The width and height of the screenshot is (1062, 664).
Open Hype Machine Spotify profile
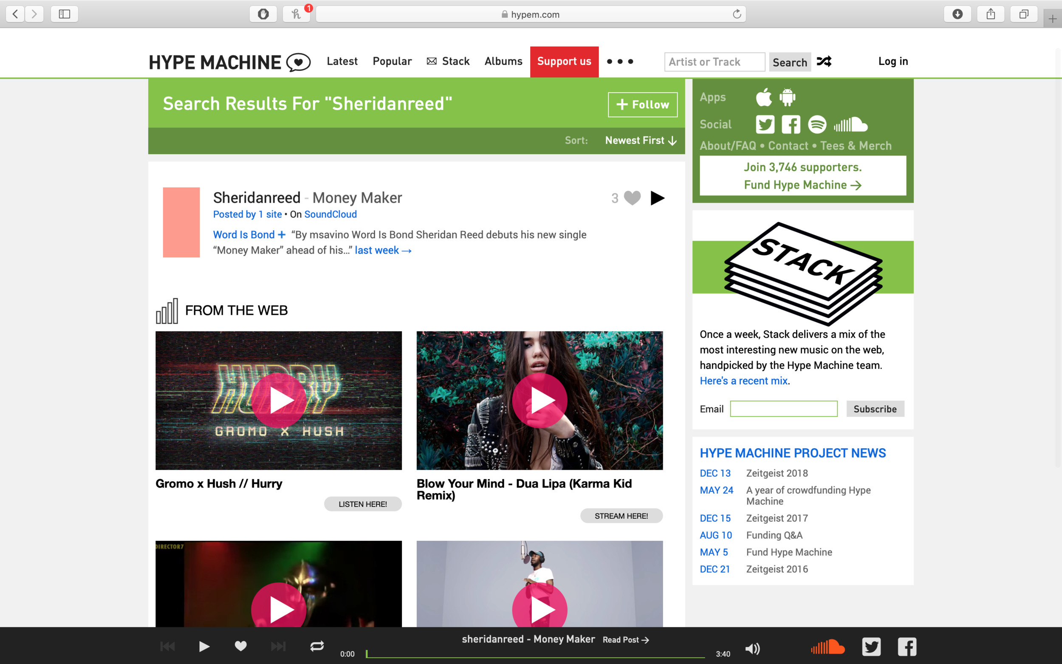pos(817,125)
